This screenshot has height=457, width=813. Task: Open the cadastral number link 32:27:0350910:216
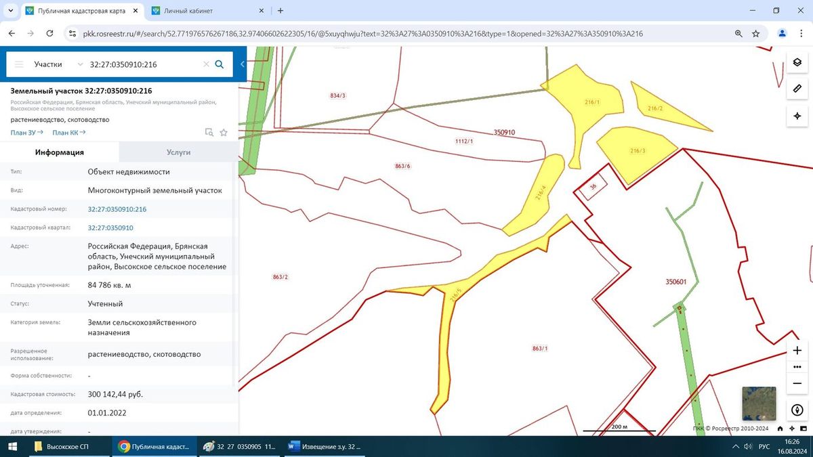[x=117, y=209]
